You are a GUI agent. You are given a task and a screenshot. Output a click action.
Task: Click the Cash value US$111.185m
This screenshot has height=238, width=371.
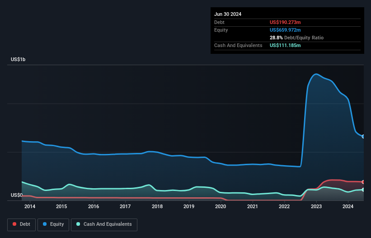[x=285, y=45]
